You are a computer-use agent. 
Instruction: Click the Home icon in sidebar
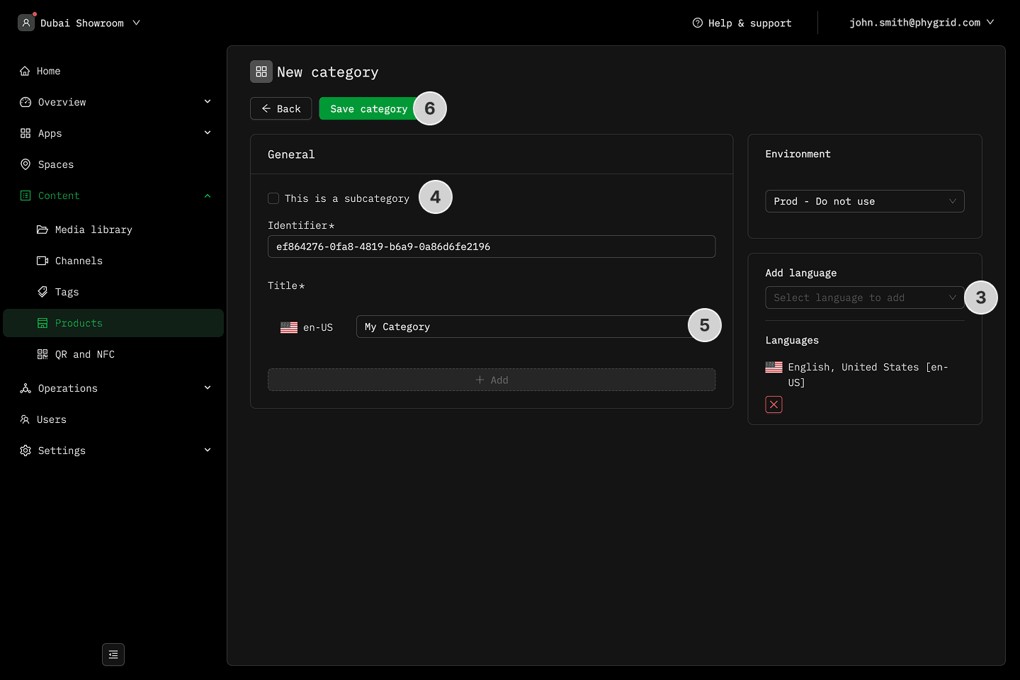25,71
